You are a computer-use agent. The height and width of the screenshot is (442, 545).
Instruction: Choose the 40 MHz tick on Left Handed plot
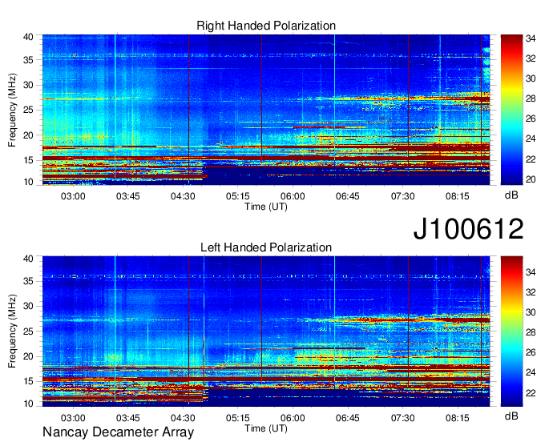28,259
